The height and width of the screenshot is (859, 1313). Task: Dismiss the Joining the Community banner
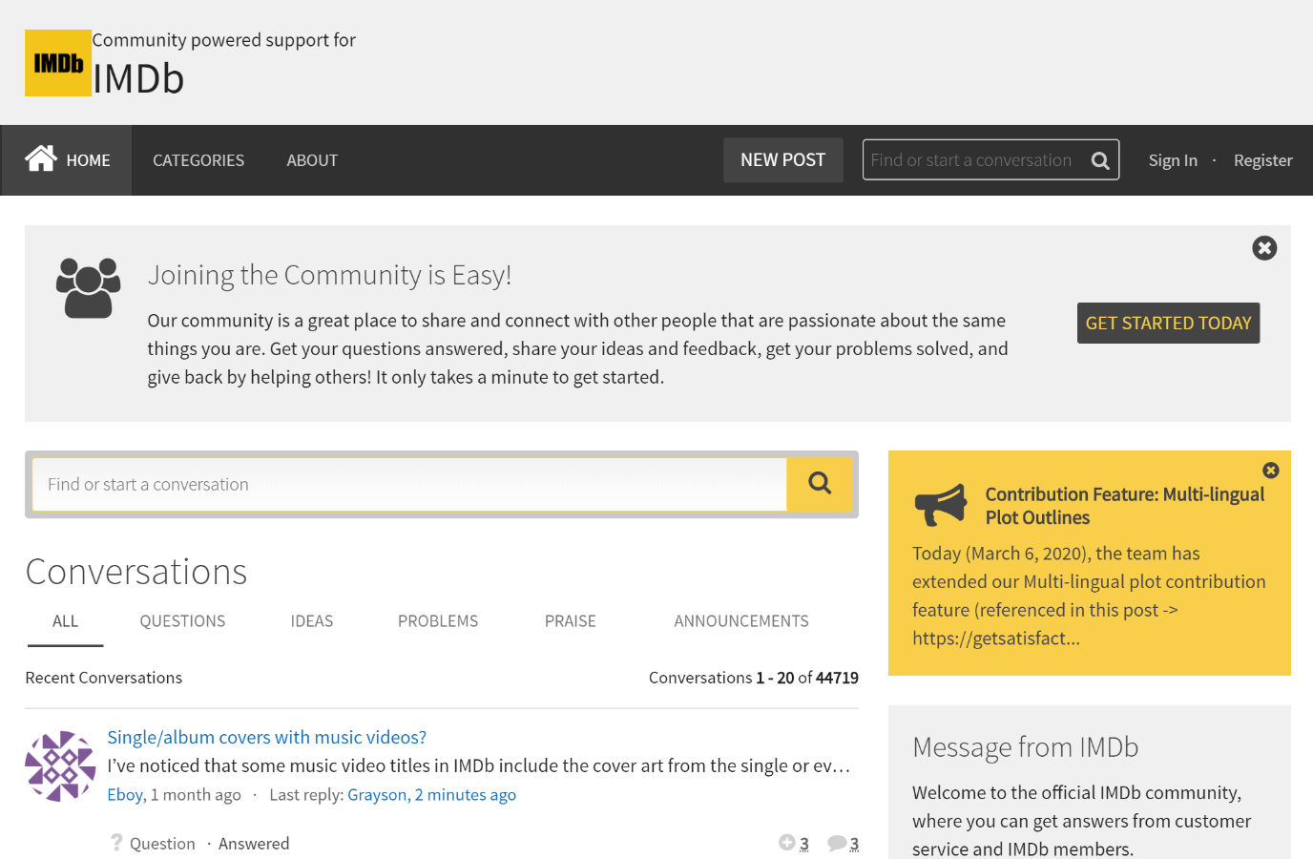(1264, 248)
